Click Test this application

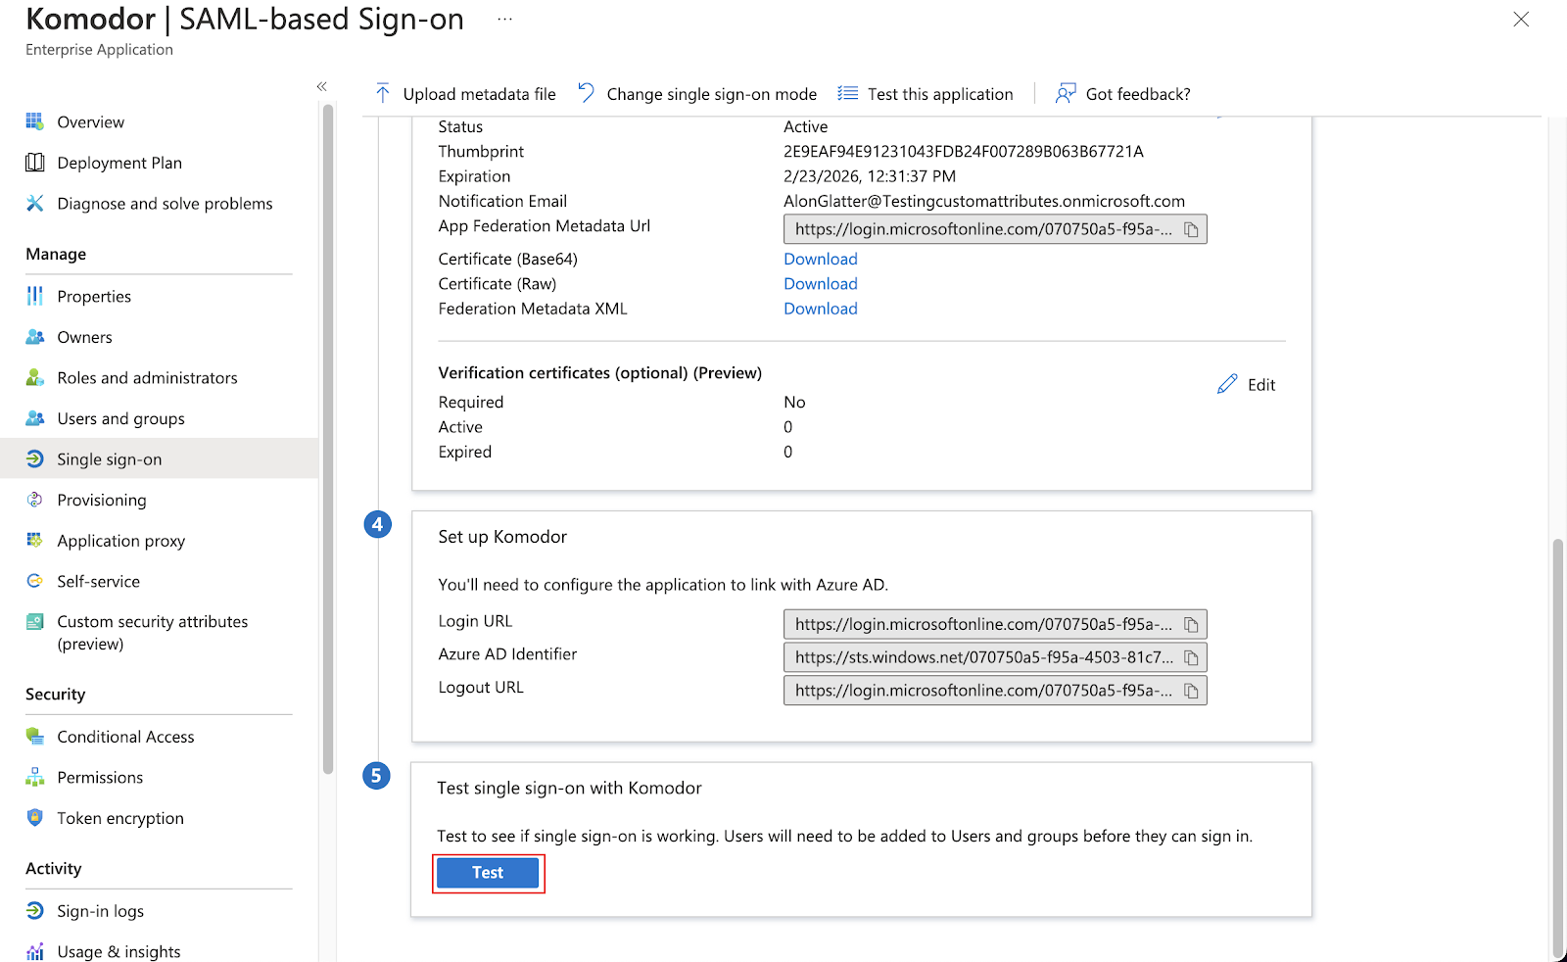tap(926, 94)
